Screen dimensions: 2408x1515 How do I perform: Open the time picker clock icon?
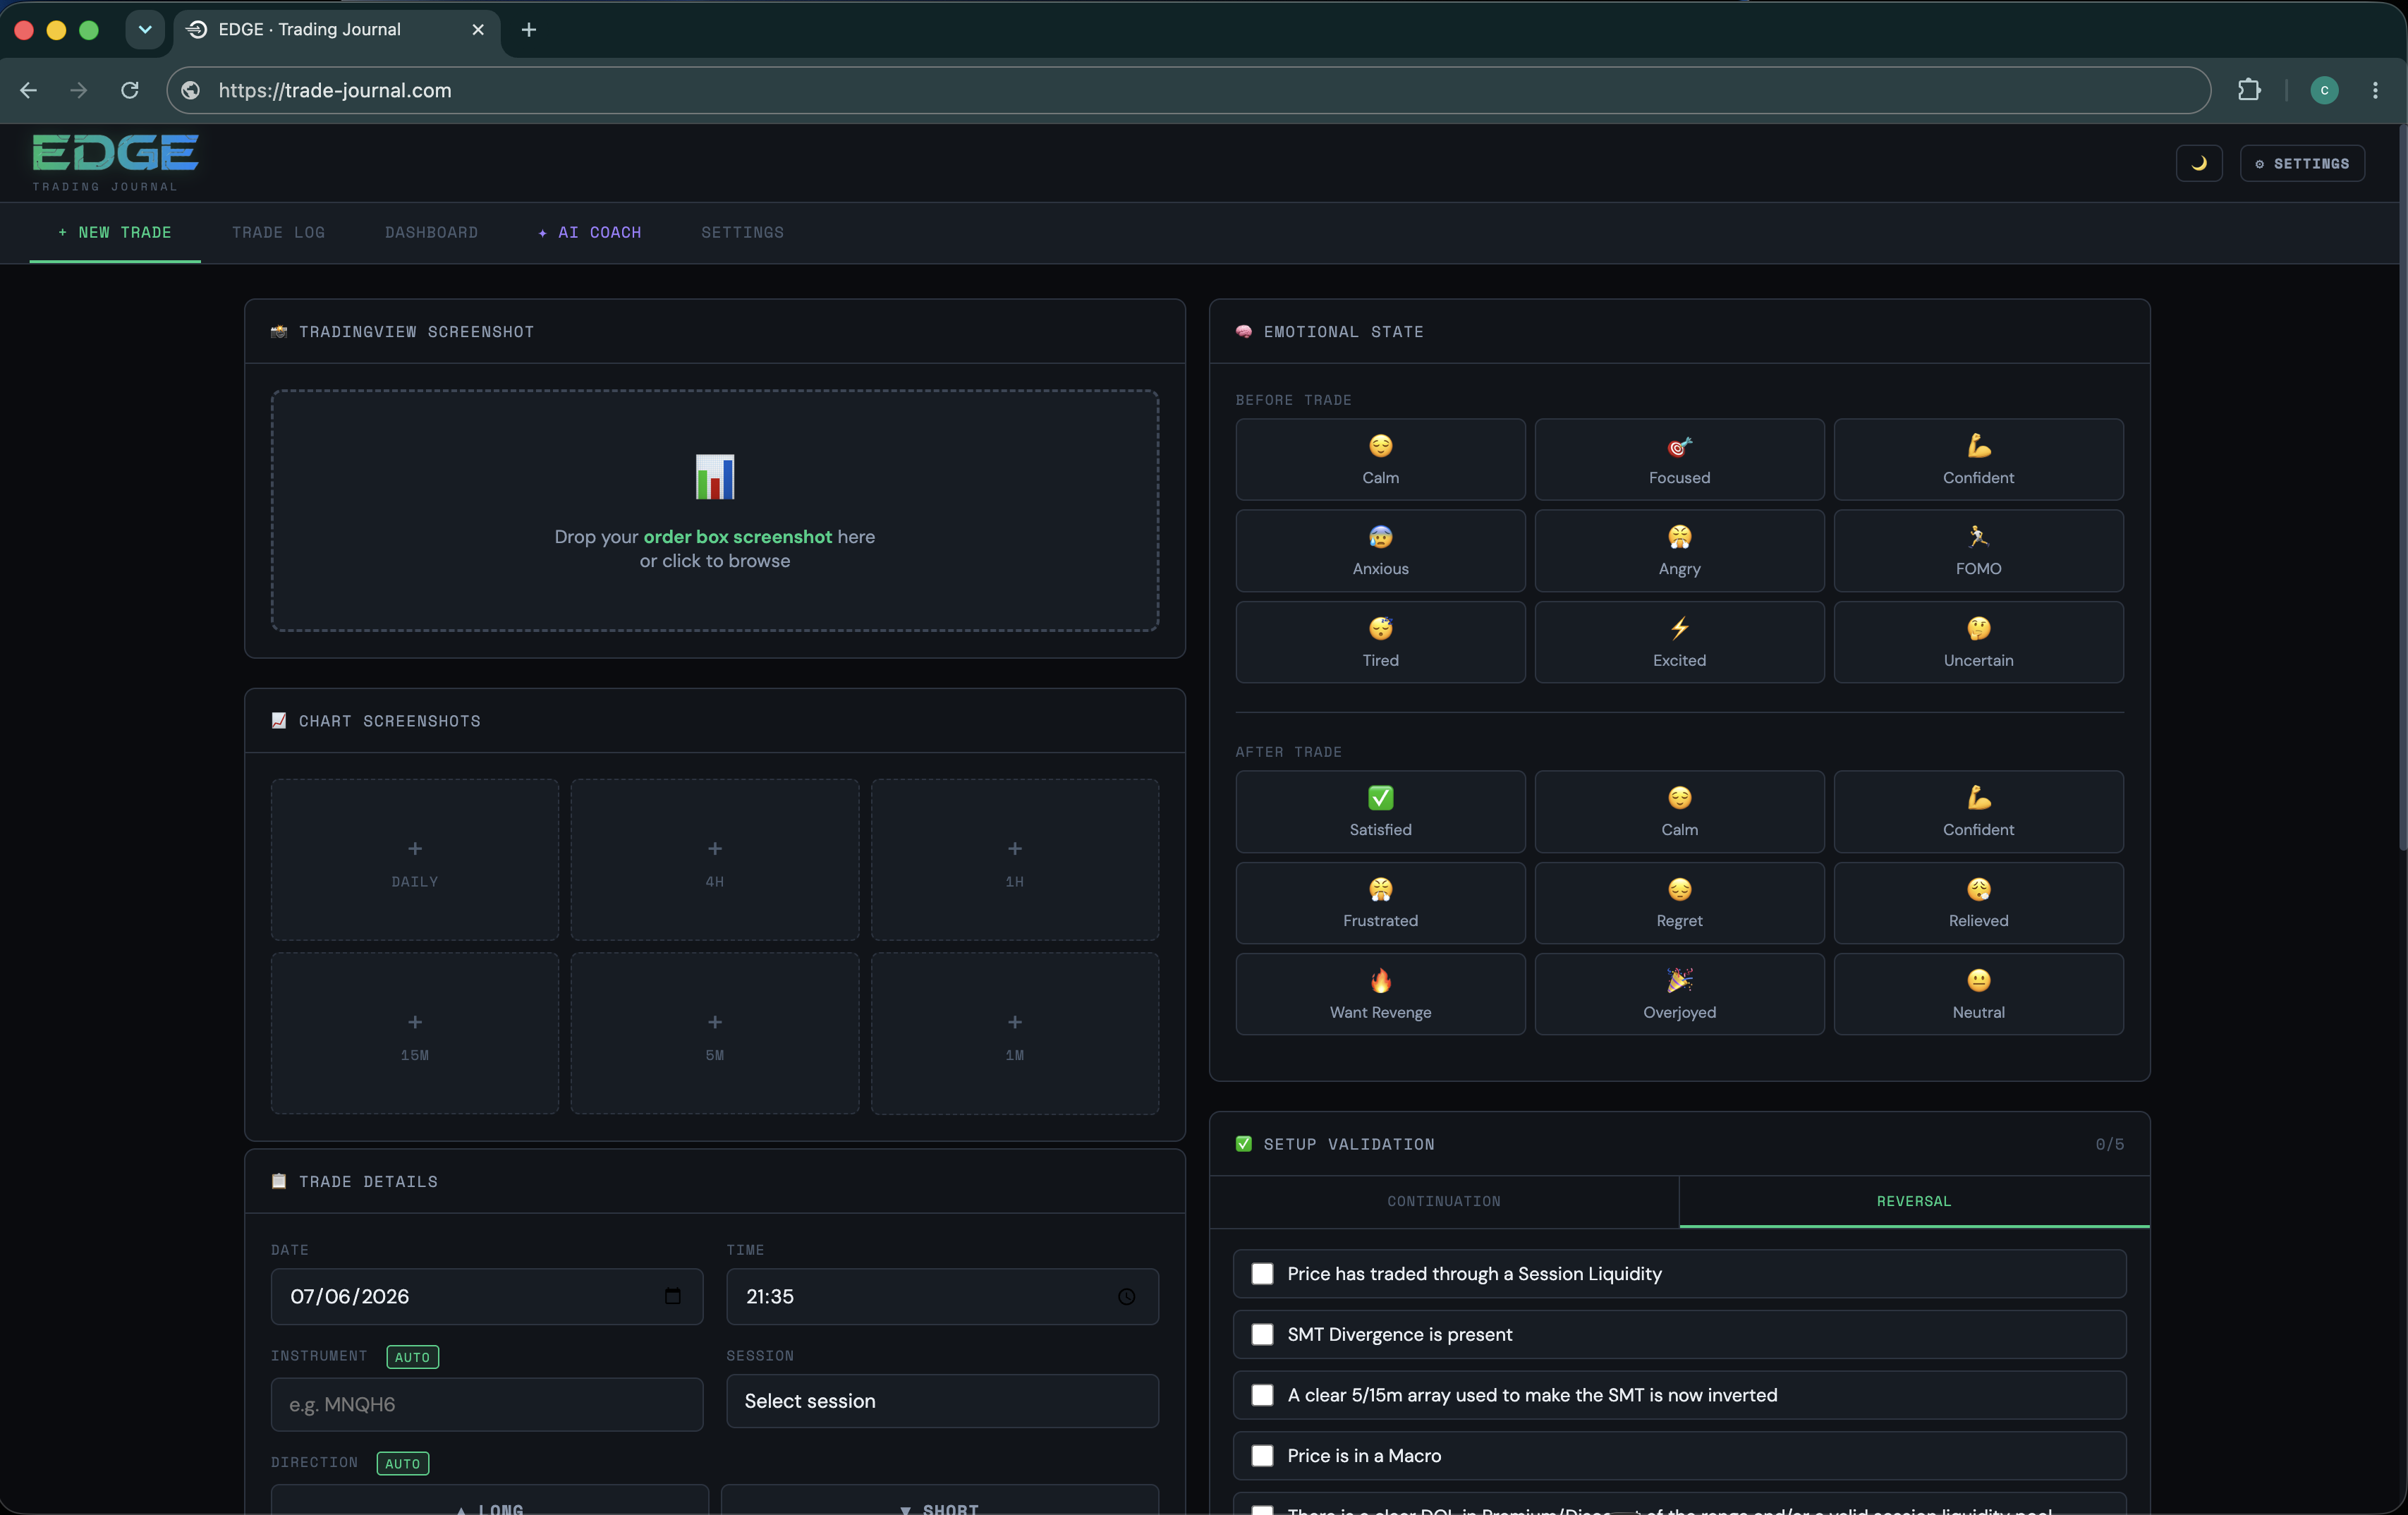pyautogui.click(x=1126, y=1296)
